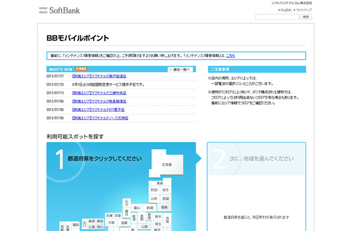This screenshot has width=352, height=231.
Task: Select 山梨 prefecture tile
Action: (x=144, y=226)
